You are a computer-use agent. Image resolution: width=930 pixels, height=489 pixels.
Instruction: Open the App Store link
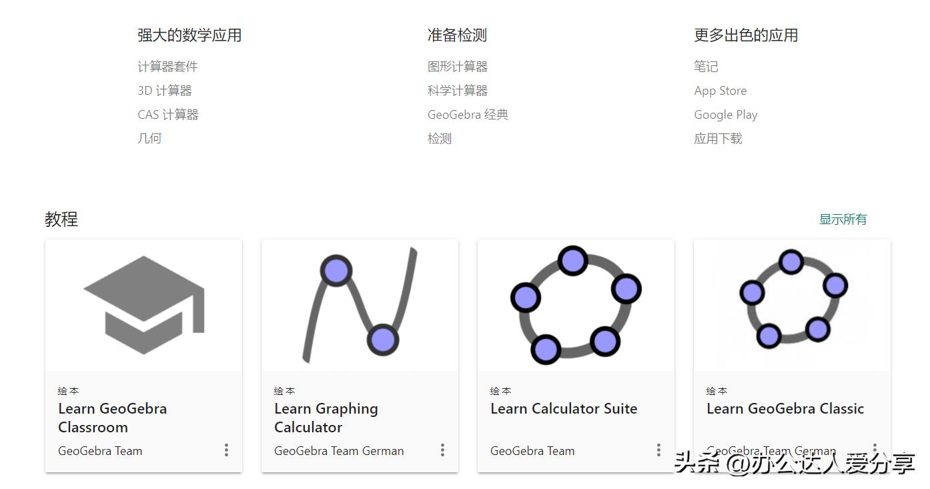721,90
